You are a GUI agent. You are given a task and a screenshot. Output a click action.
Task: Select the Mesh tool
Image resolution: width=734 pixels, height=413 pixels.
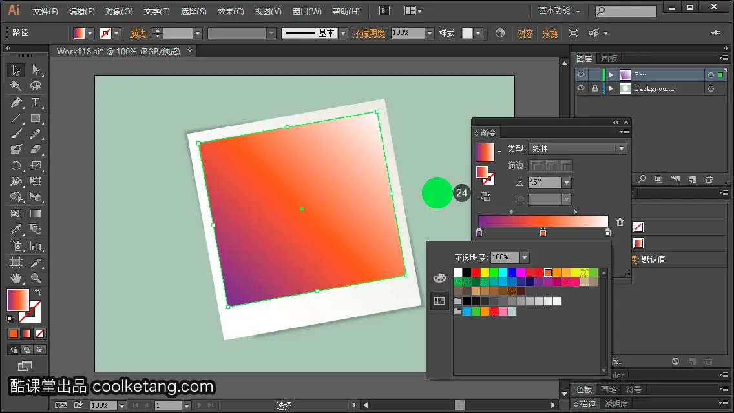(x=16, y=214)
